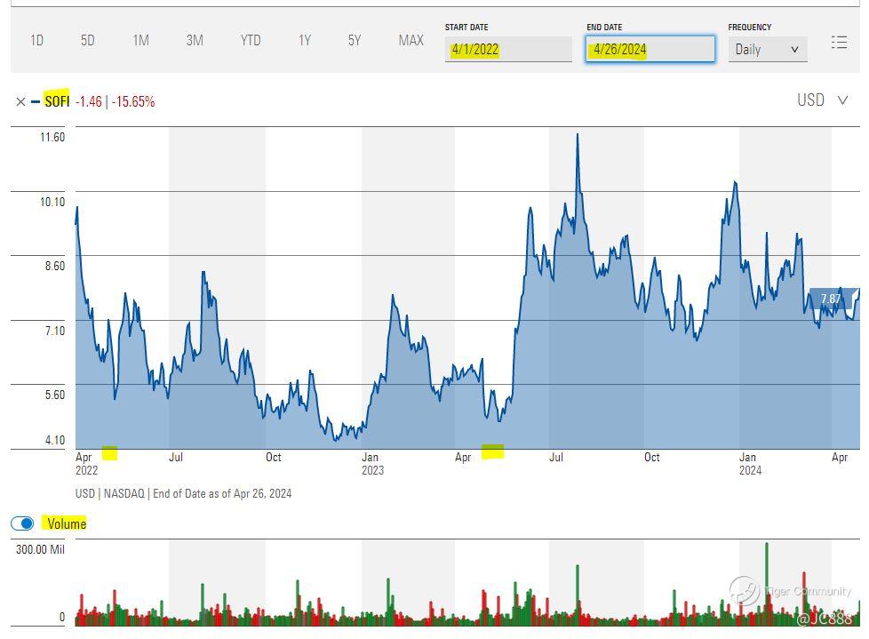Click the SOFI blue line color indicator
The height and width of the screenshot is (639, 869).
(x=36, y=102)
